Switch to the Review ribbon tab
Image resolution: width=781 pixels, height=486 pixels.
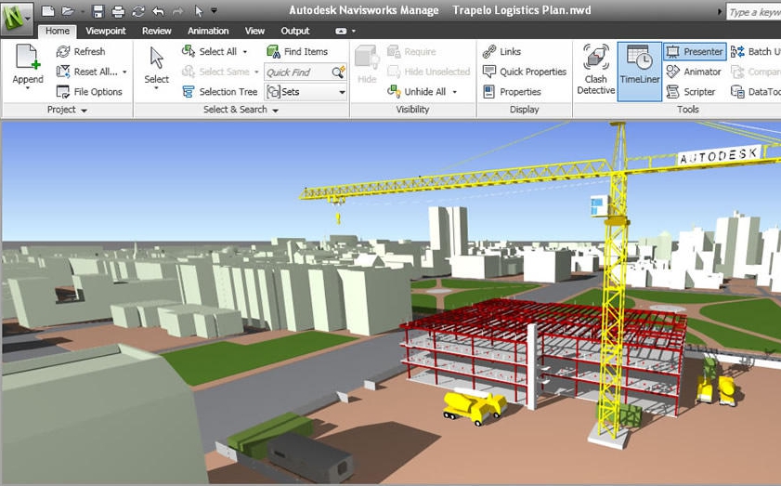click(x=156, y=31)
